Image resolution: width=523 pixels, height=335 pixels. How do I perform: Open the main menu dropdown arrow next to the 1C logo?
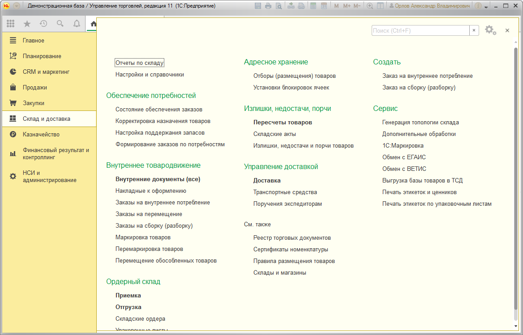click(x=16, y=6)
